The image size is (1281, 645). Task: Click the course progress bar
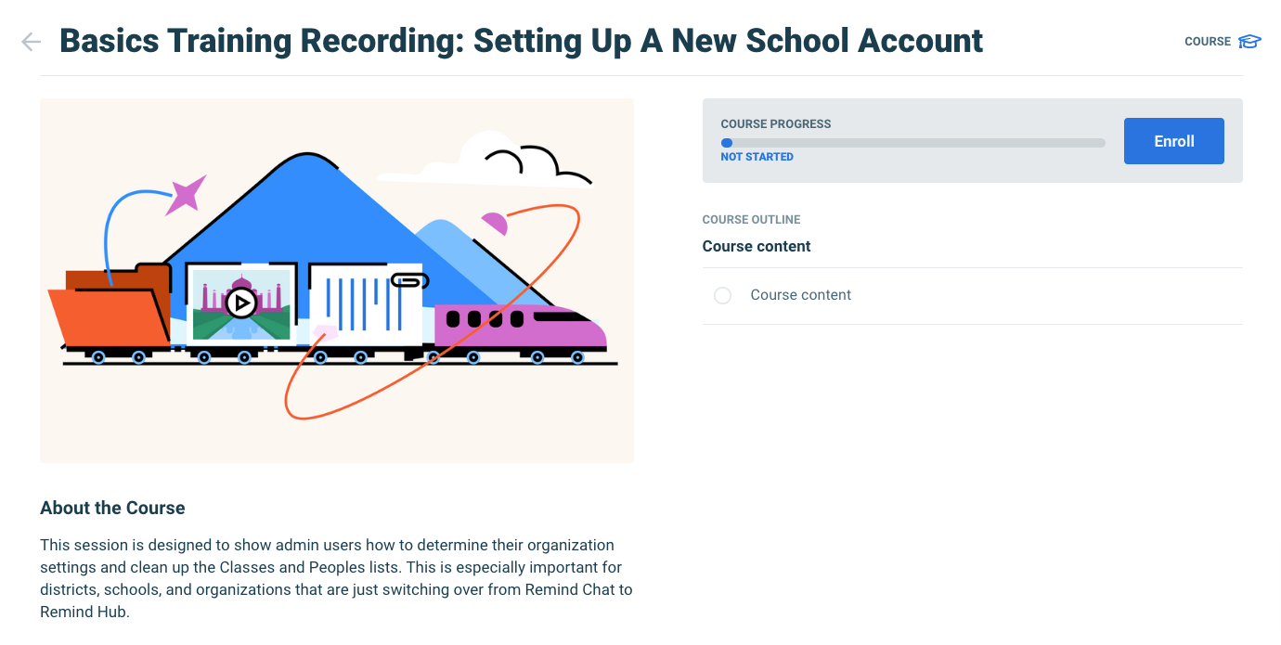(x=913, y=143)
